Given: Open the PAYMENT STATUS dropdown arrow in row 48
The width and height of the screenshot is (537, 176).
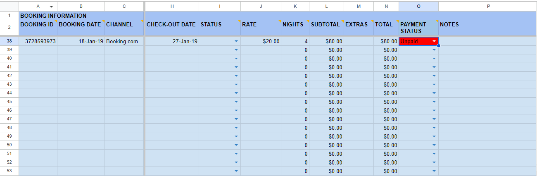Looking at the screenshot, I should pos(434,128).
